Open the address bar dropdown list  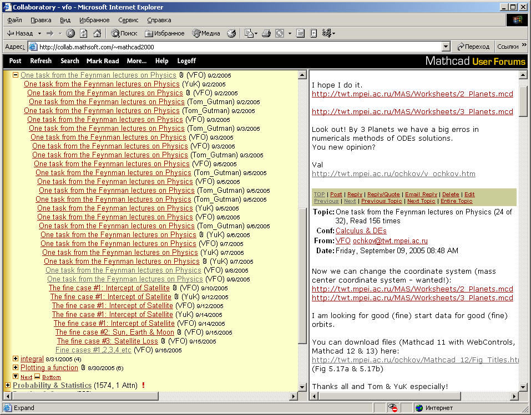(446, 47)
